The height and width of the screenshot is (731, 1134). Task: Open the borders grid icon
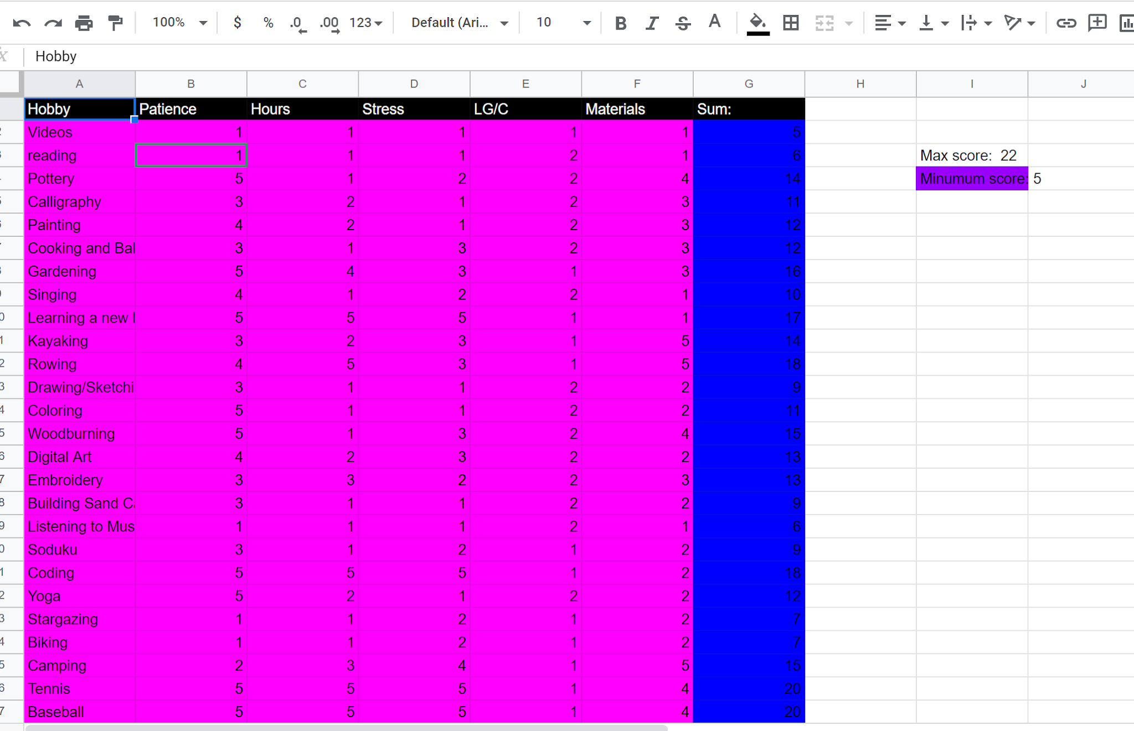(791, 23)
